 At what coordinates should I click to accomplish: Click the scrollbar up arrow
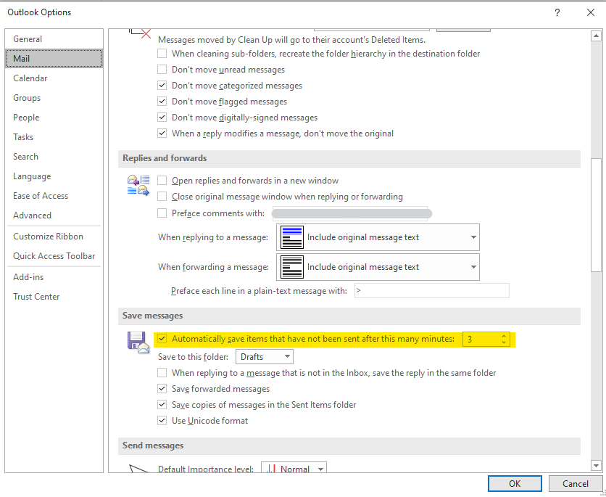(596, 36)
